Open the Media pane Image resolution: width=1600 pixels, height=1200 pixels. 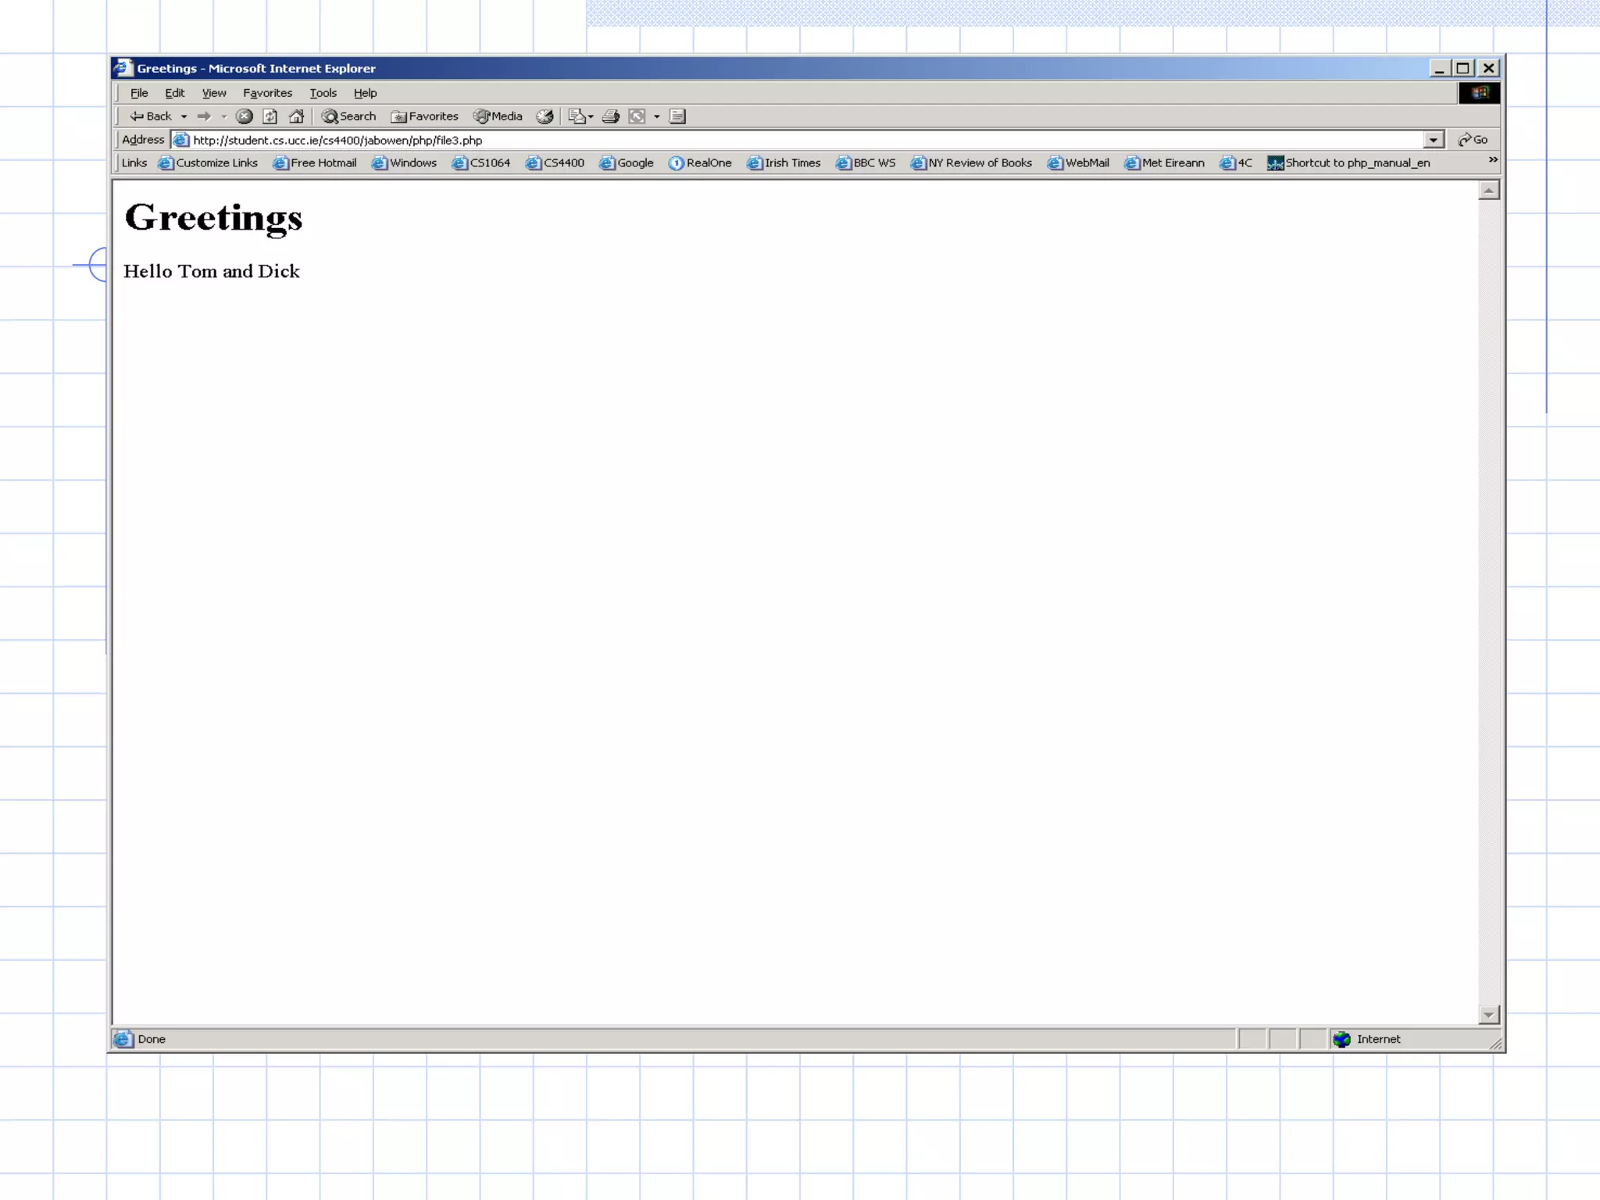pyautogui.click(x=498, y=116)
